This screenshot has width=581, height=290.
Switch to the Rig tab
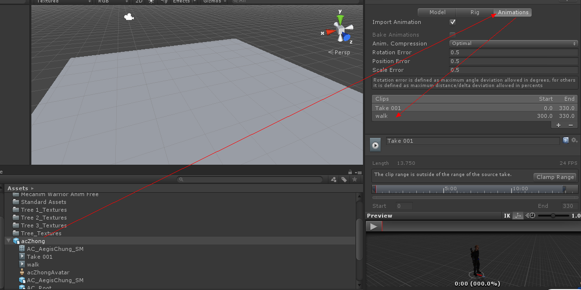(x=474, y=12)
